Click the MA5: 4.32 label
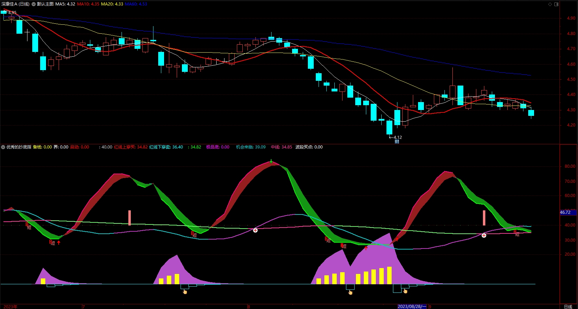Screen dimensions: 578x309 pos(65,4)
